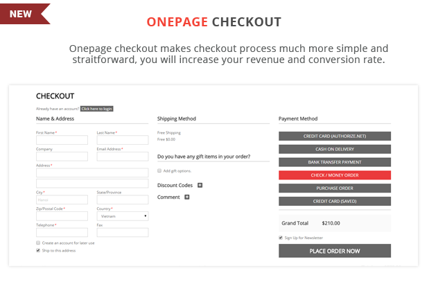Open the Click here to login link
427x282 pixels.
coord(96,109)
